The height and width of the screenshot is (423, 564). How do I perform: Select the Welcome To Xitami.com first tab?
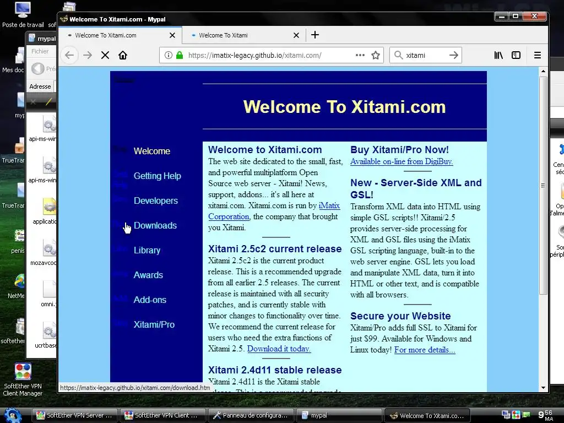120,35
